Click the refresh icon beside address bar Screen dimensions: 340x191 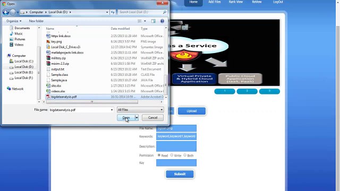(x=113, y=12)
